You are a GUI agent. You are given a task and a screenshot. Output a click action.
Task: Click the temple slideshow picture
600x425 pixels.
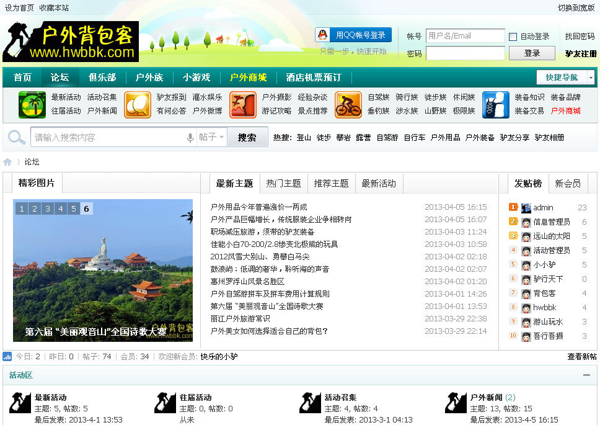(x=103, y=271)
